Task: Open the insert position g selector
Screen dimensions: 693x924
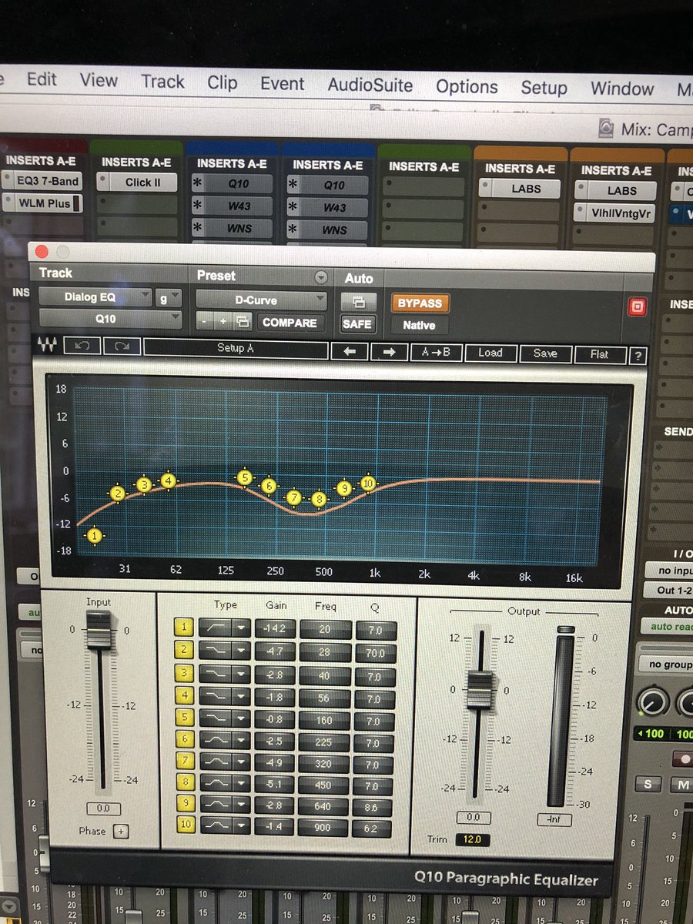Action: click(169, 296)
